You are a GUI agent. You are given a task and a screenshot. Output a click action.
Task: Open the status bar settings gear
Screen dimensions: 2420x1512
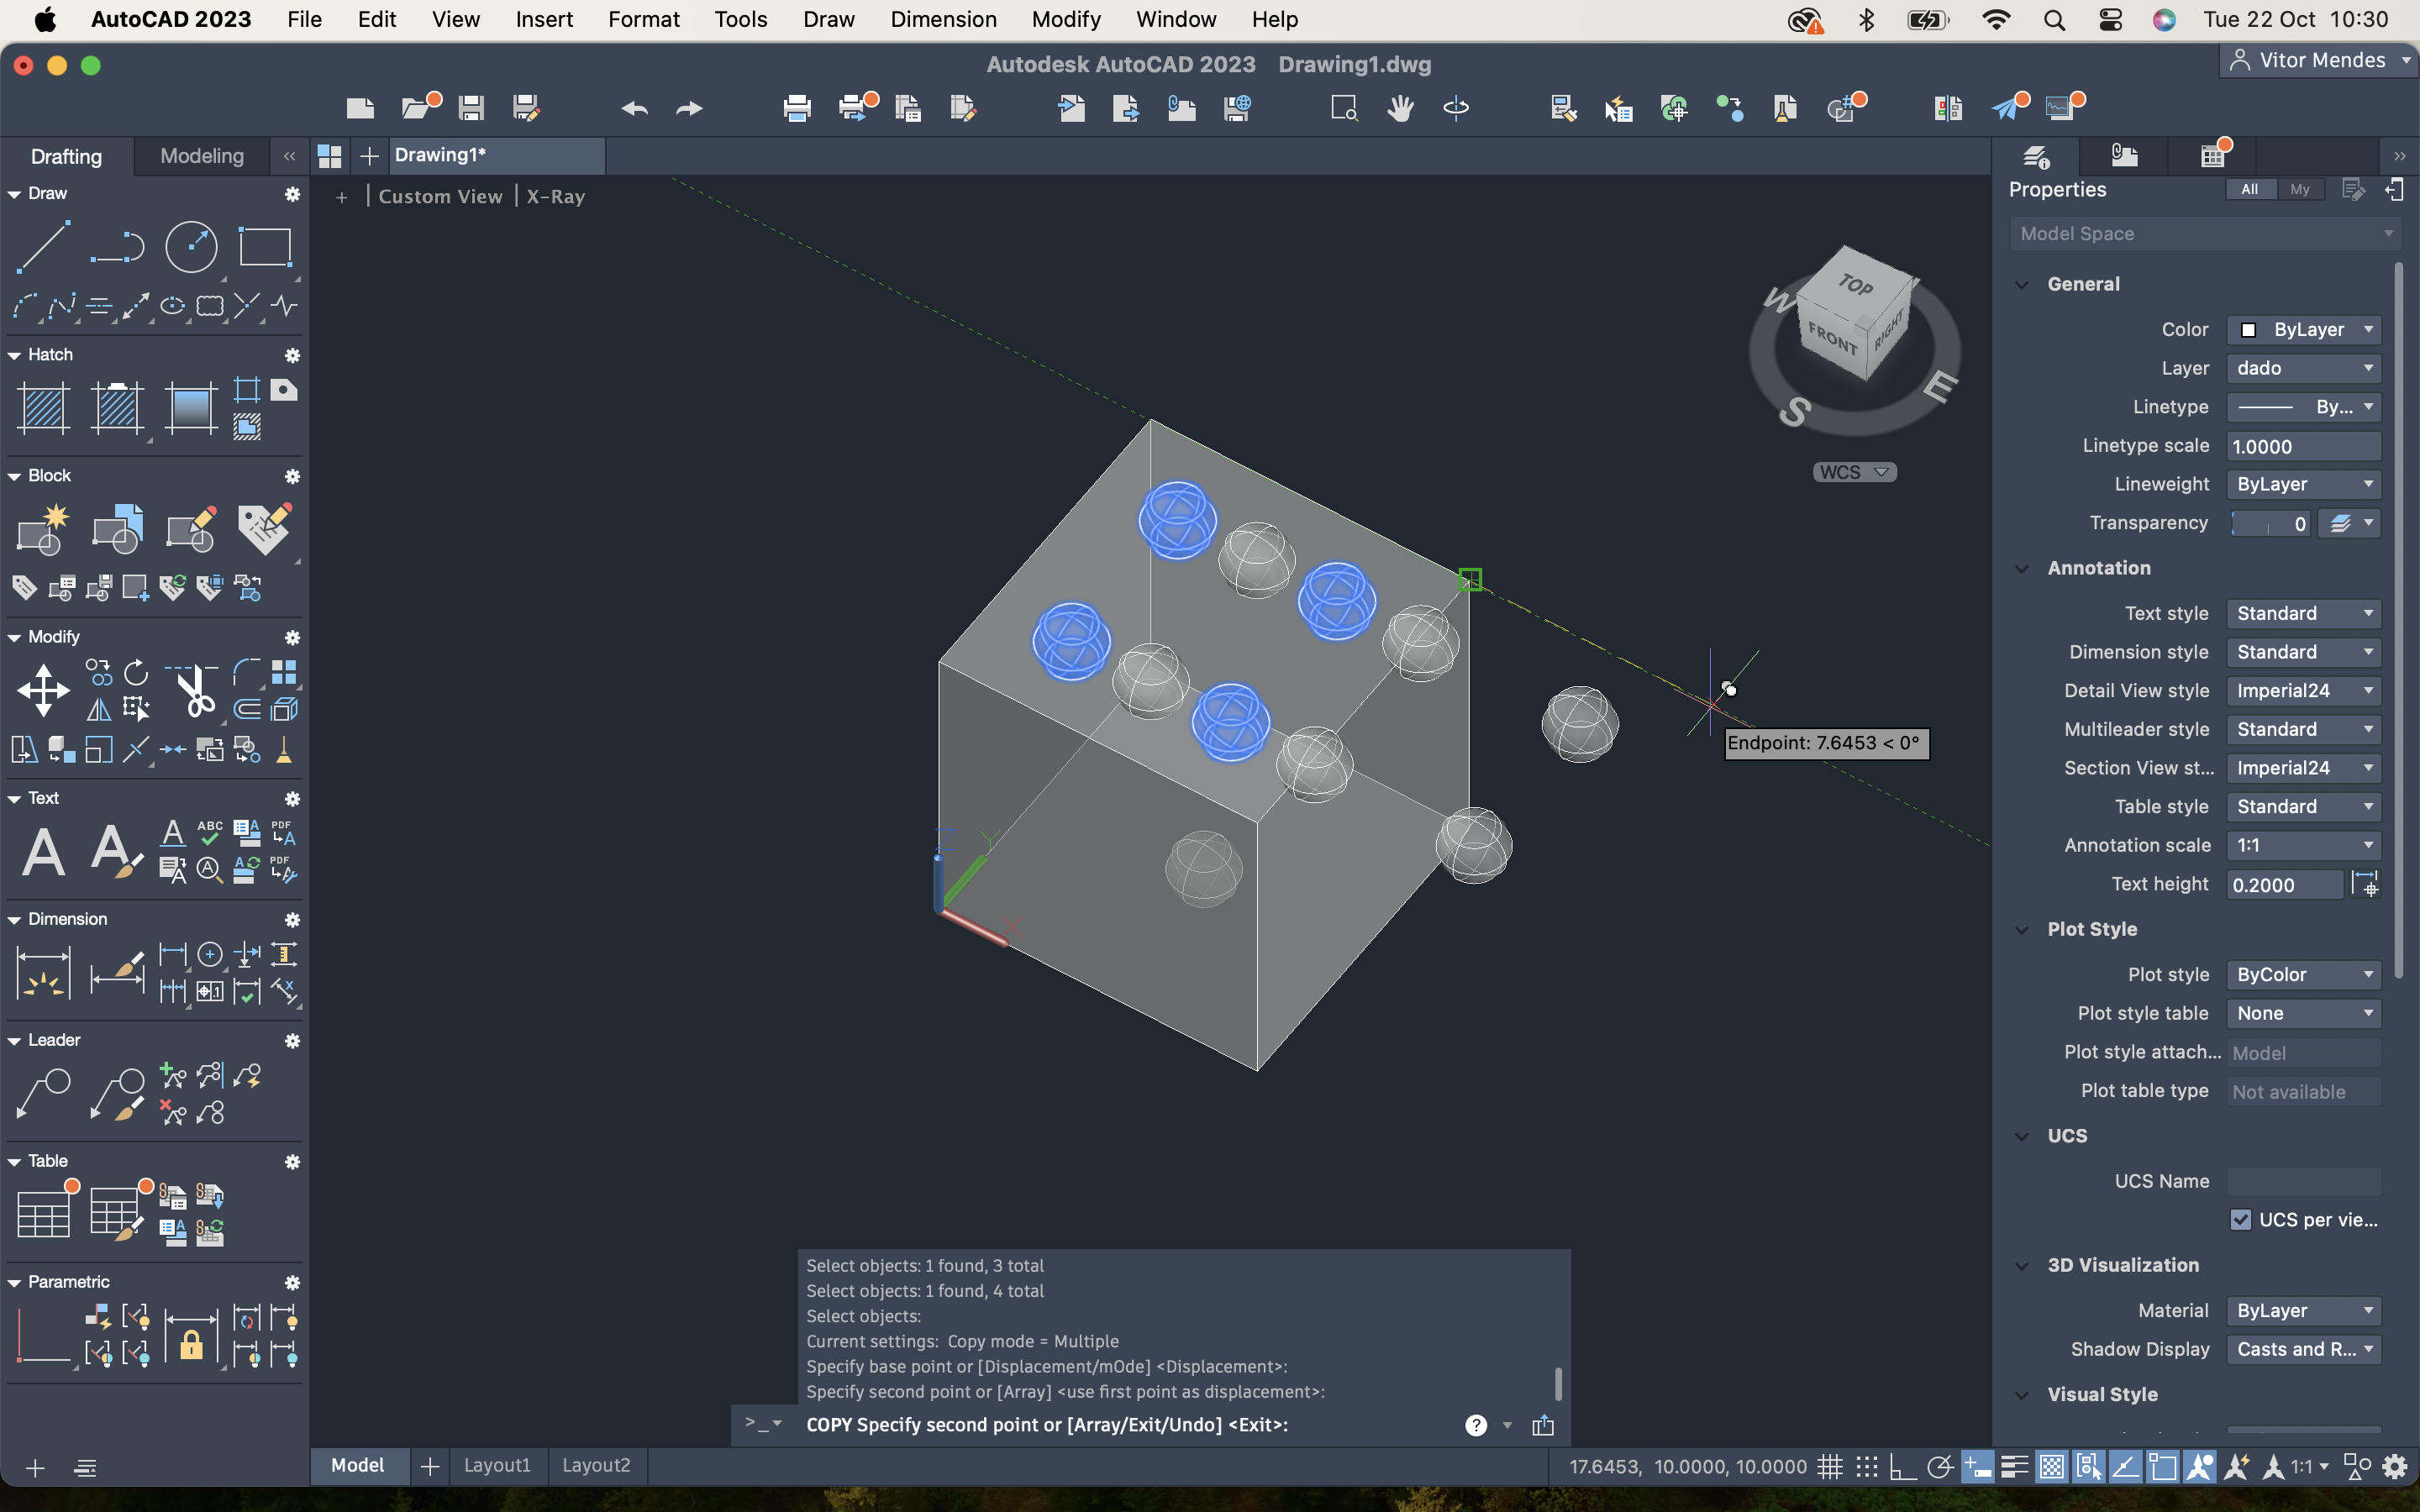pos(2395,1467)
